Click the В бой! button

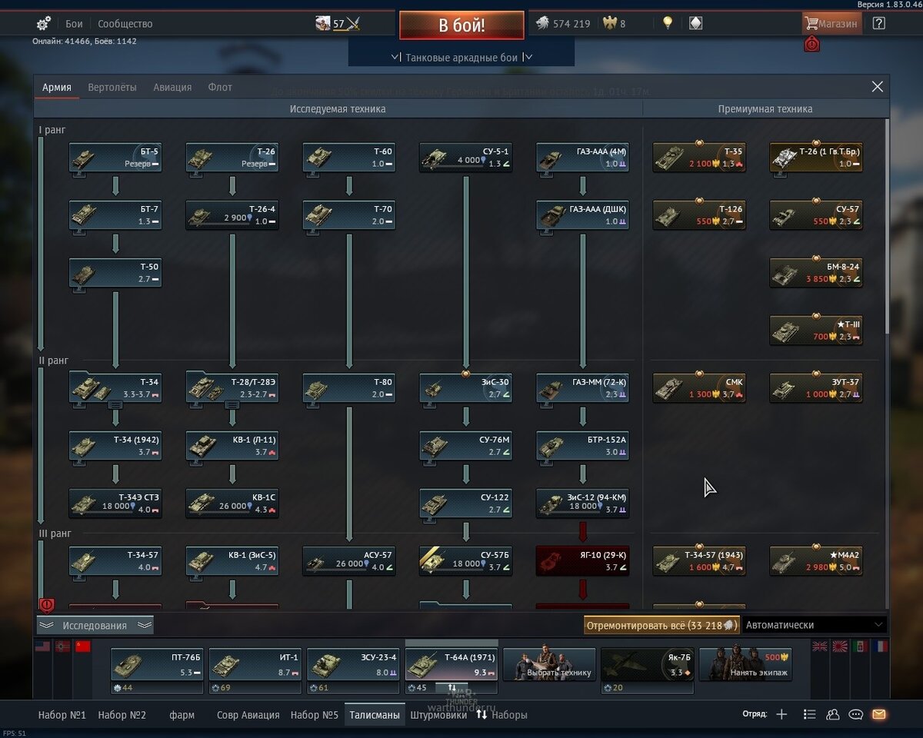[x=461, y=25]
